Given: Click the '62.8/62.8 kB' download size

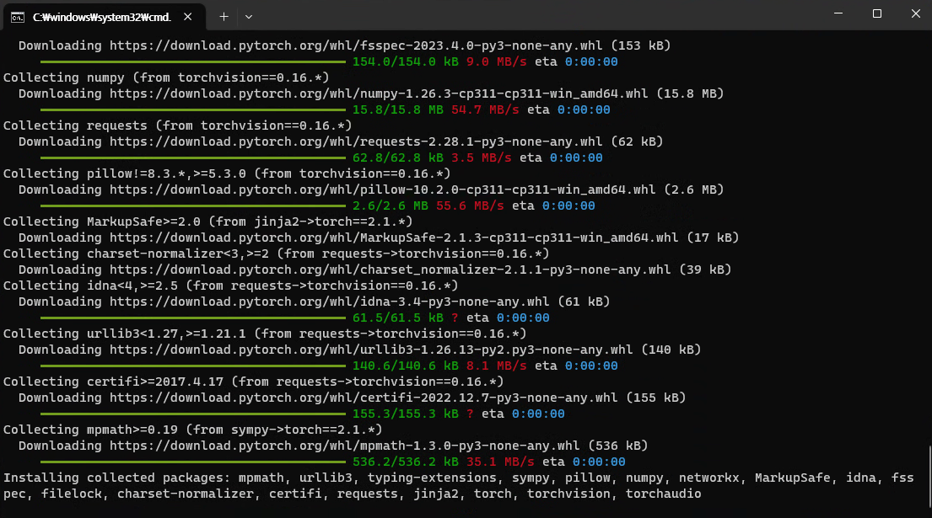Looking at the screenshot, I should [x=397, y=158].
